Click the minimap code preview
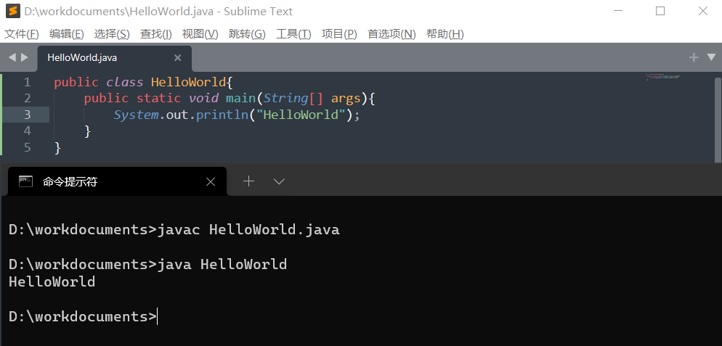The height and width of the screenshot is (346, 722). (x=662, y=77)
